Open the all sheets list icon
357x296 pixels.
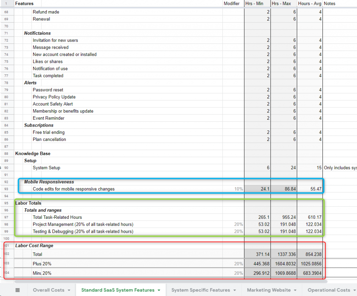click(17, 290)
